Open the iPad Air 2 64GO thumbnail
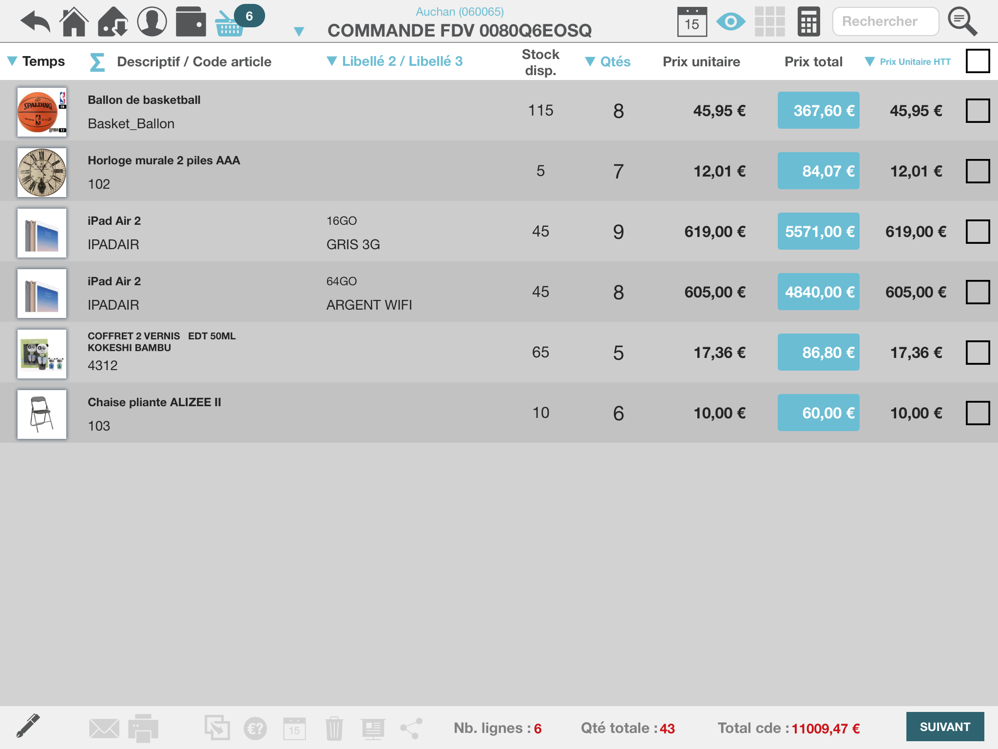This screenshot has height=749, width=998. (42, 294)
